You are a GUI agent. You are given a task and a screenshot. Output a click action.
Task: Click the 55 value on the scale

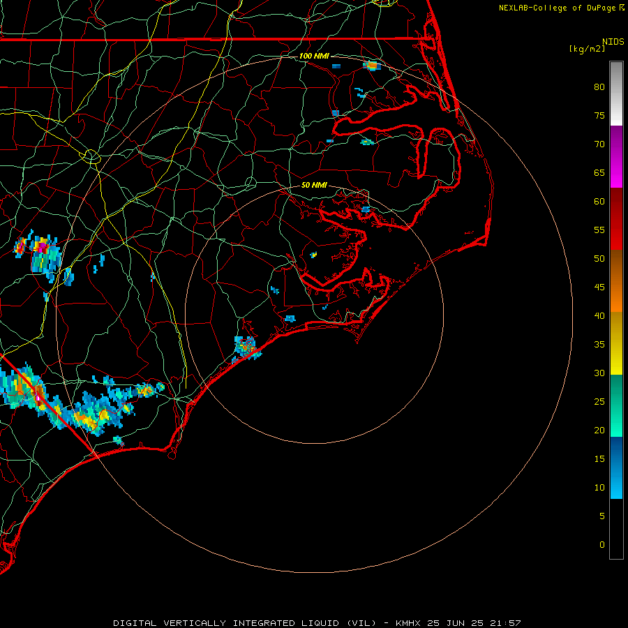click(x=599, y=230)
